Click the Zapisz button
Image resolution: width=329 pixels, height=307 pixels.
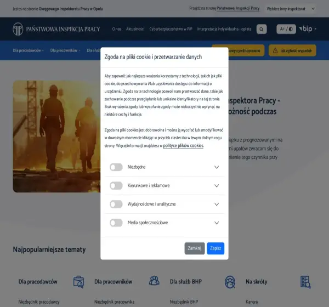point(215,248)
